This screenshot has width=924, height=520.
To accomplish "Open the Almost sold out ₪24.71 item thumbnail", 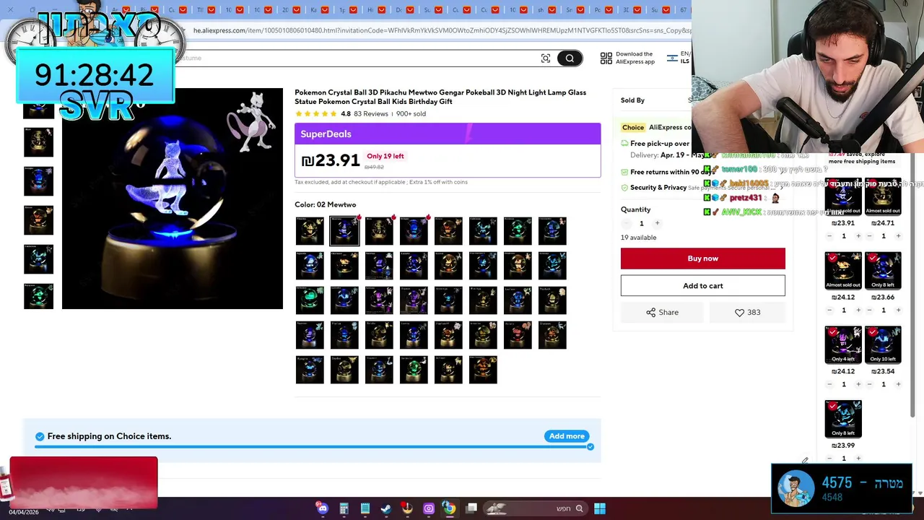I will [x=883, y=196].
